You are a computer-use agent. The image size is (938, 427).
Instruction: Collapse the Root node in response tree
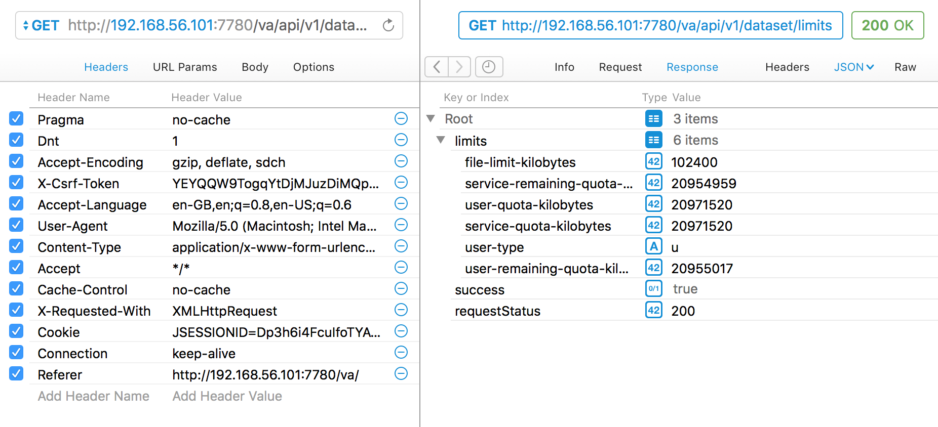pos(431,119)
